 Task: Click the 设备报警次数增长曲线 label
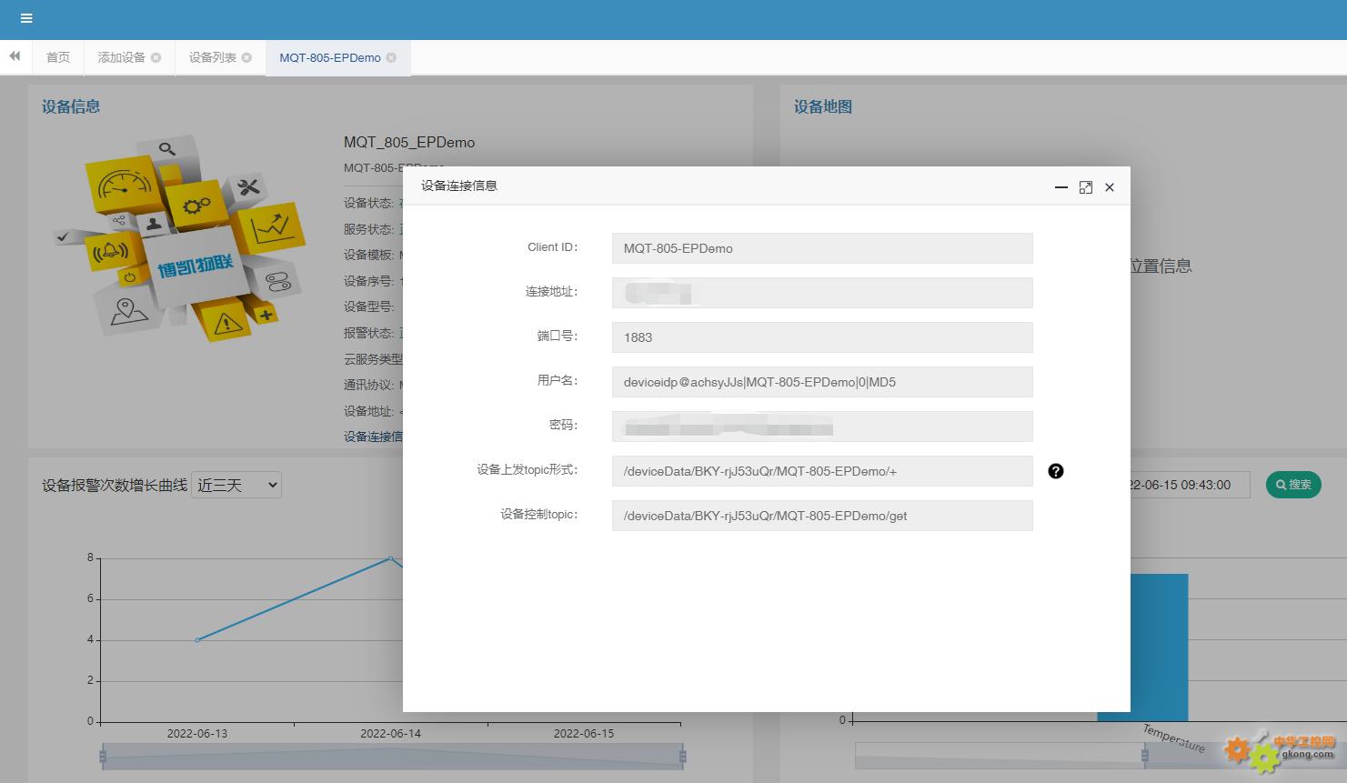tap(115, 486)
